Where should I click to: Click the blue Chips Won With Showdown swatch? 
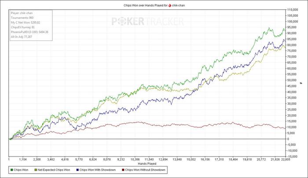click(77, 170)
